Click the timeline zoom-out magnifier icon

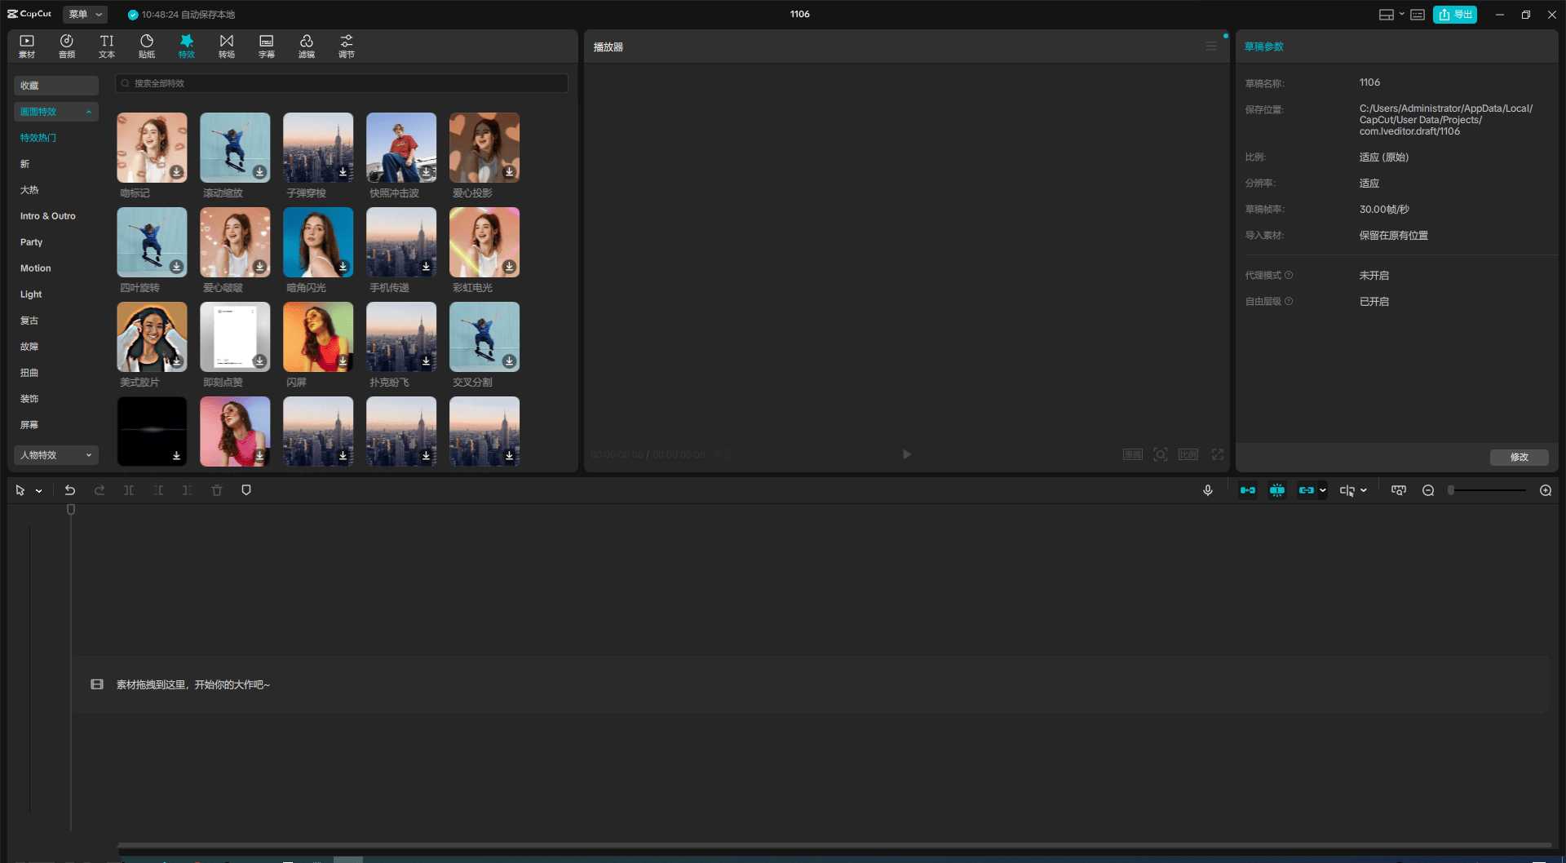(1428, 490)
